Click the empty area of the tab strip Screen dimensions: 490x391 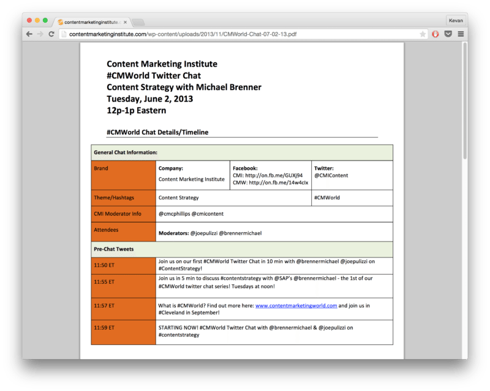tap(276, 20)
